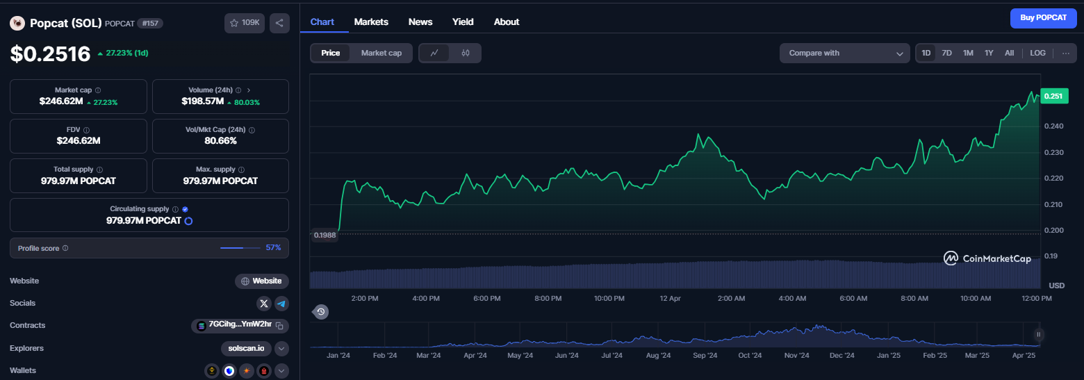Open the Website link button
1084x380 pixels.
coord(262,281)
